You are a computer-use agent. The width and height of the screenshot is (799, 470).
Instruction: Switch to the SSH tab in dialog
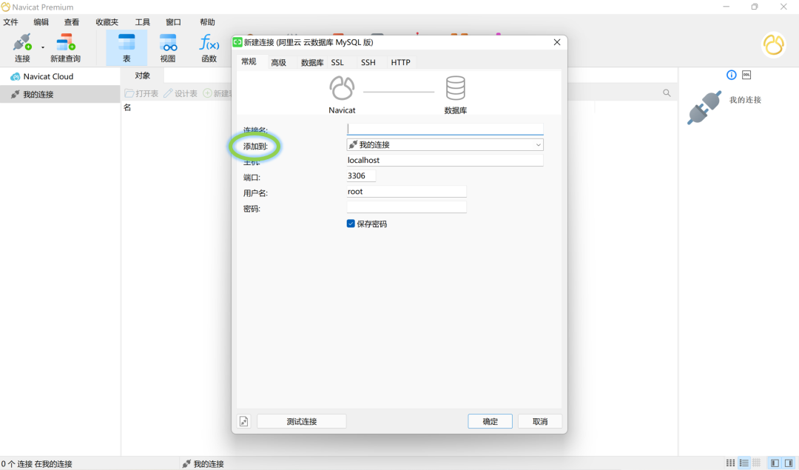368,62
